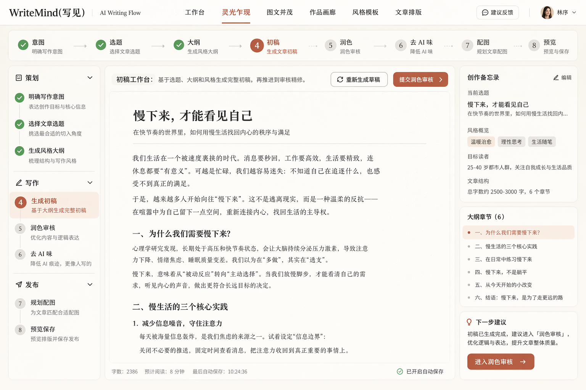Click the green check icon for 大纲 step
Viewport: 586px width, 390px height.
[179, 45]
